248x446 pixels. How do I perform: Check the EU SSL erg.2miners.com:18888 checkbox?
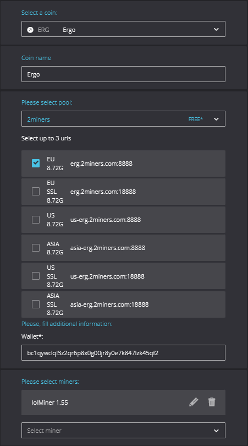(x=36, y=192)
